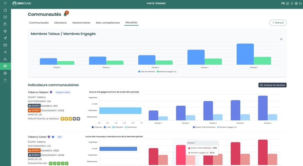Click SOURCE button next to MEMBRES: 3929
The image size is (303, 166).
34,151
